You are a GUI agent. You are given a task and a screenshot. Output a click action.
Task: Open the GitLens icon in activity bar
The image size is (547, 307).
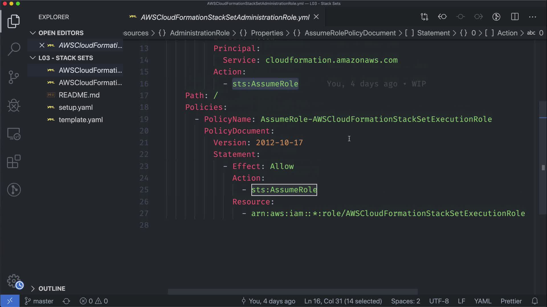pyautogui.click(x=14, y=190)
